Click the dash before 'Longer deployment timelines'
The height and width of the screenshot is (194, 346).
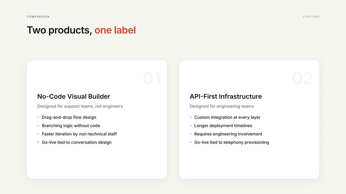[191, 126]
